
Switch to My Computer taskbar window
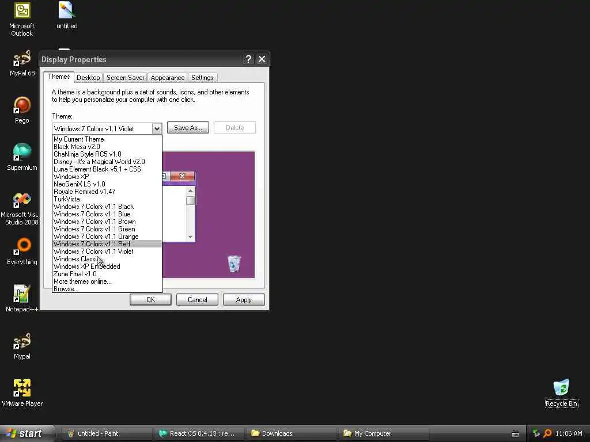tap(384, 433)
